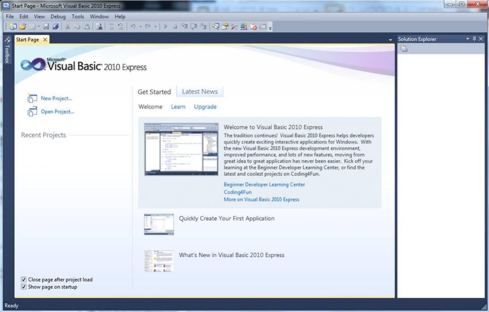The image size is (489, 312).
Task: Click the Step Into toolbar icon
Action: pyautogui.click(x=185, y=27)
